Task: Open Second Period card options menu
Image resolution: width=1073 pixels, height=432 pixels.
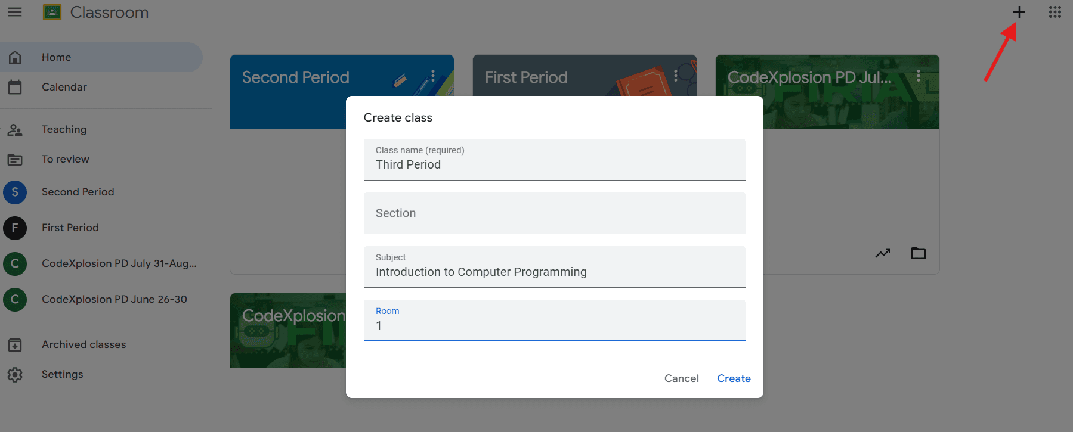Action: coord(433,76)
